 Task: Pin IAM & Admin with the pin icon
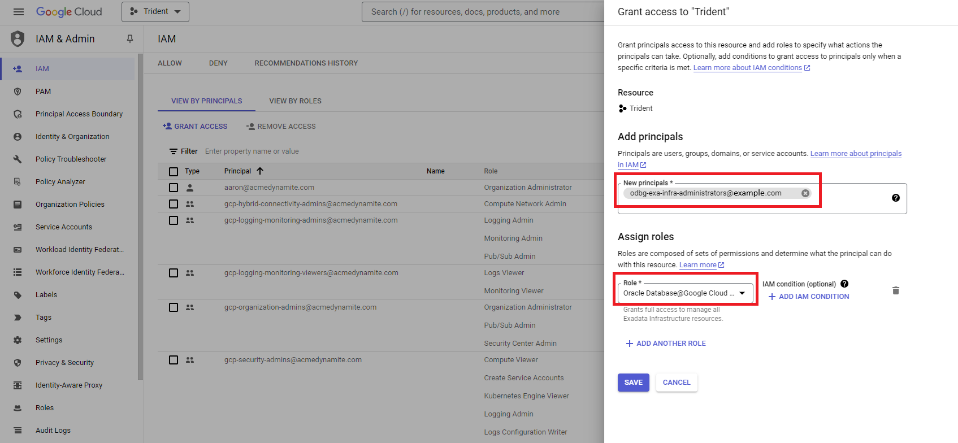[130, 39]
